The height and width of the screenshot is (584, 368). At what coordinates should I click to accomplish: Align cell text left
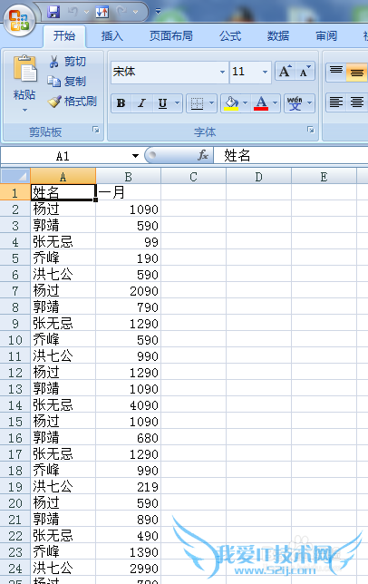(336, 102)
